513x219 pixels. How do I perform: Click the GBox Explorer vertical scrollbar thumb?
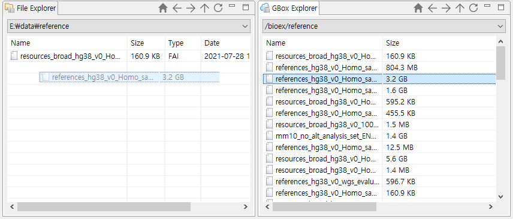(x=500, y=63)
